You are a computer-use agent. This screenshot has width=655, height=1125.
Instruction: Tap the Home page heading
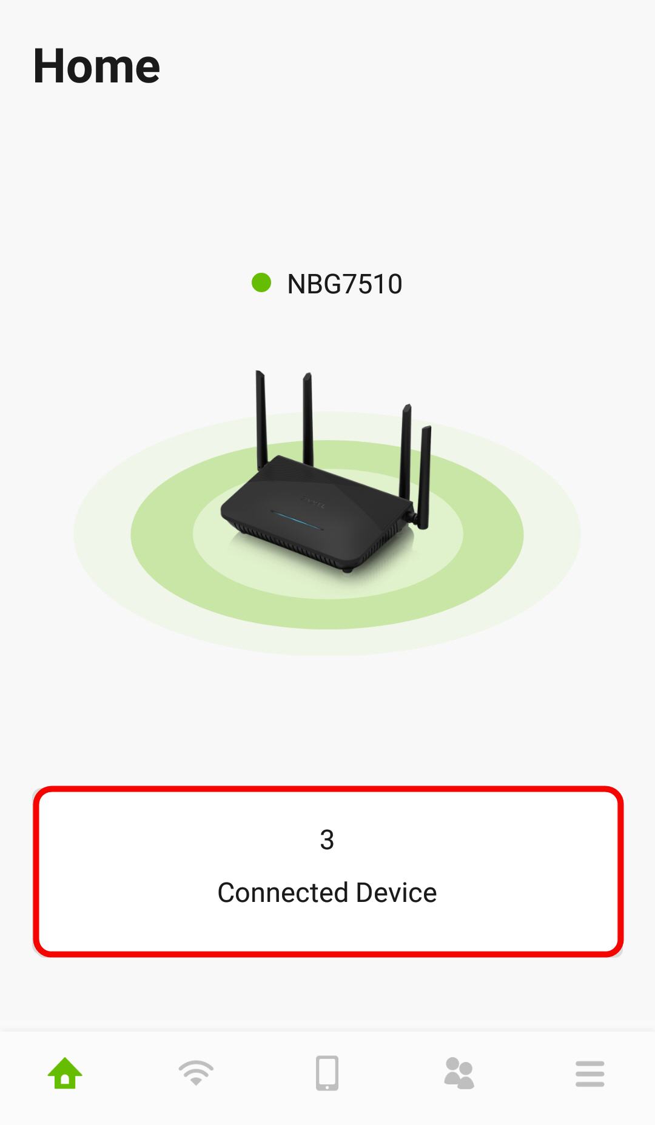coord(96,66)
